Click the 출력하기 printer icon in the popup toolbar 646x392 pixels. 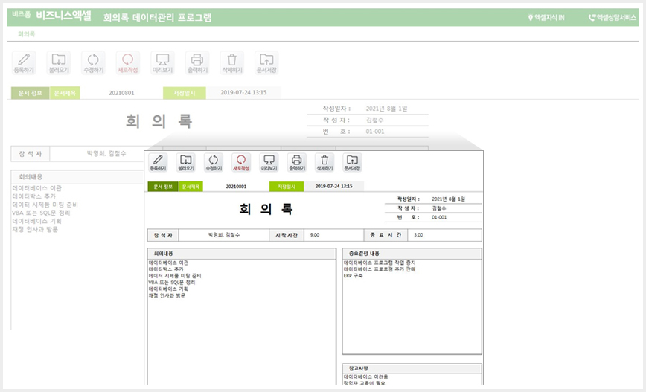pos(297,162)
